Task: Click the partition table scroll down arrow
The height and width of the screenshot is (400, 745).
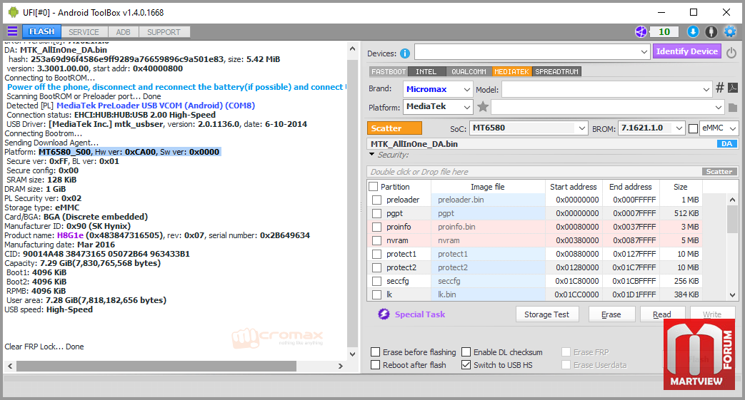Action: coord(733,294)
